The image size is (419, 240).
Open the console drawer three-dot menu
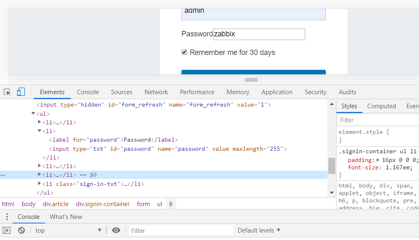point(7,217)
